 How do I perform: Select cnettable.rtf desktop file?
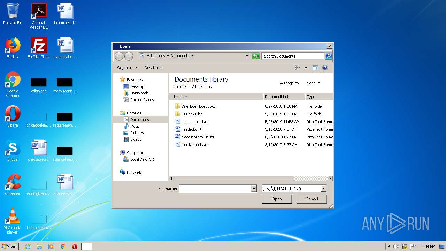[39, 151]
